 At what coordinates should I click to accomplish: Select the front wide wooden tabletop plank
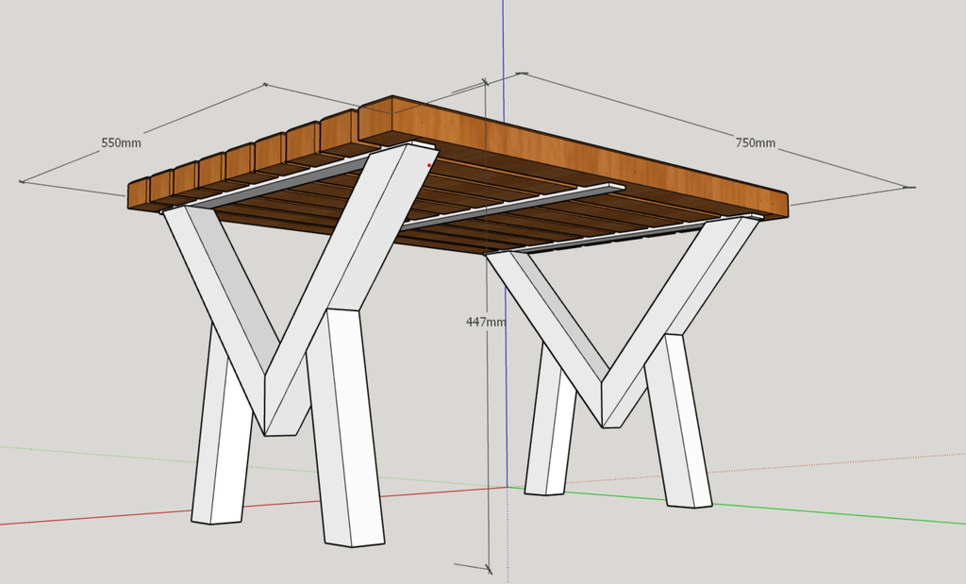(x=573, y=159)
